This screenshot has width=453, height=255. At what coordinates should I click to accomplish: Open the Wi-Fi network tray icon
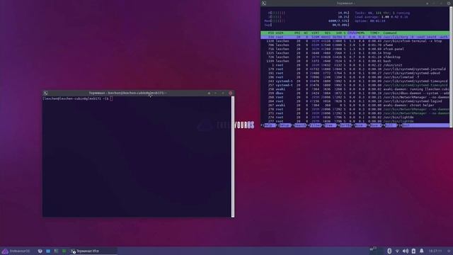coord(397,251)
